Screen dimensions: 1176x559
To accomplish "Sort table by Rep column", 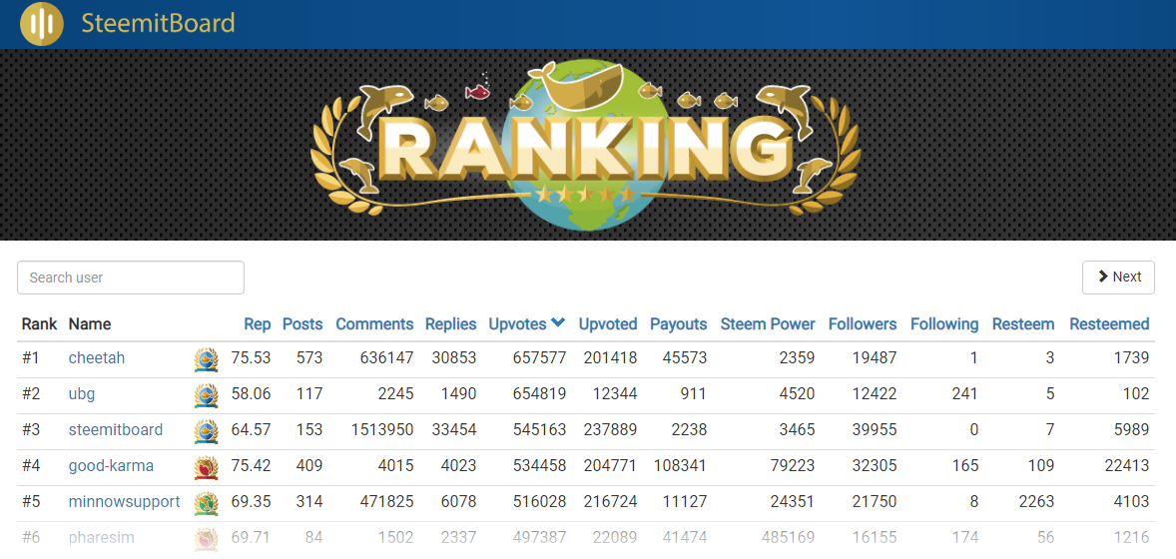I will pyautogui.click(x=258, y=324).
